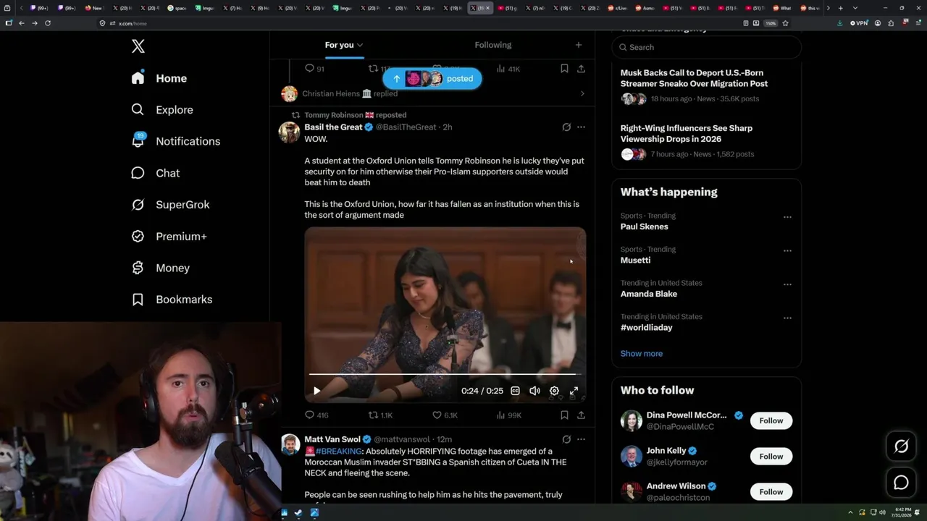Open Grok actions on Basil the Great's post
Screen dimensions: 927x521
(x=566, y=127)
